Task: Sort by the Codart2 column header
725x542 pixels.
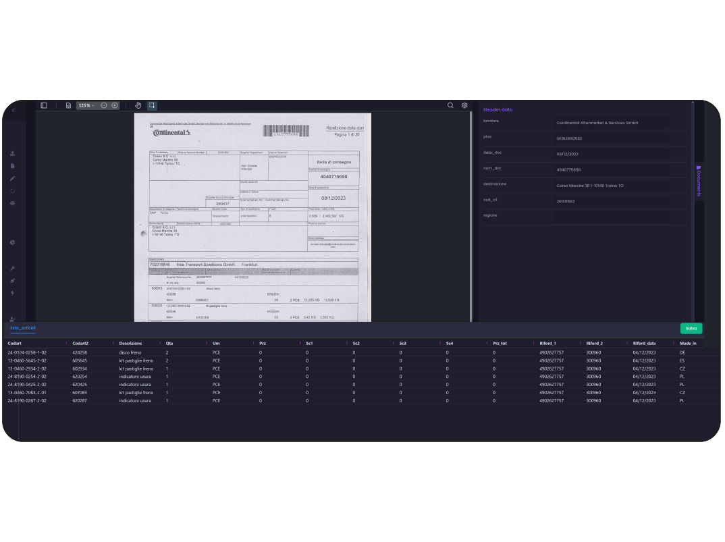Action: (x=80, y=344)
